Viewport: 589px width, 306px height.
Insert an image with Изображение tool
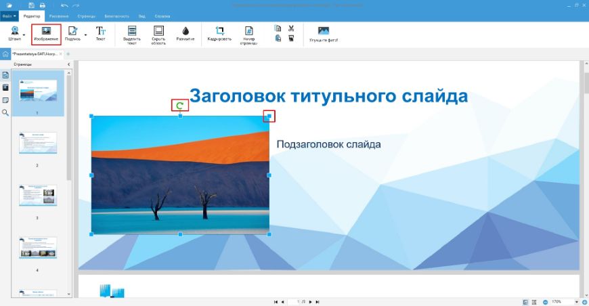coord(46,34)
